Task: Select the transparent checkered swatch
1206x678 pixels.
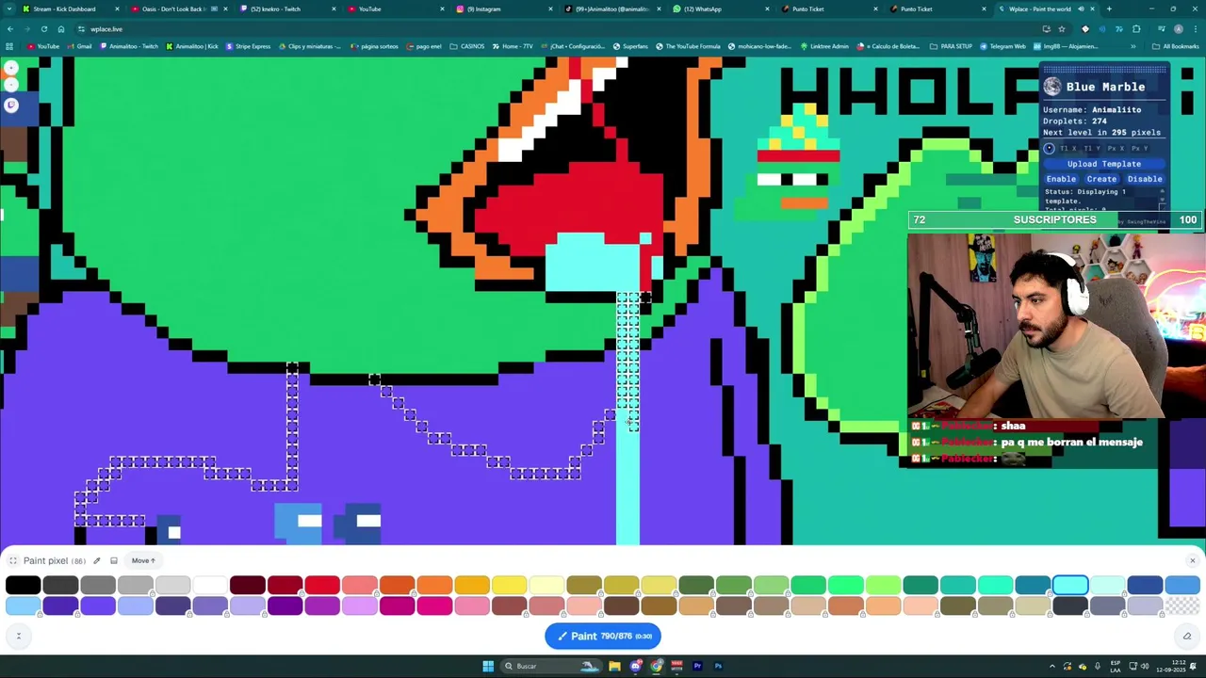Action: point(1182,605)
